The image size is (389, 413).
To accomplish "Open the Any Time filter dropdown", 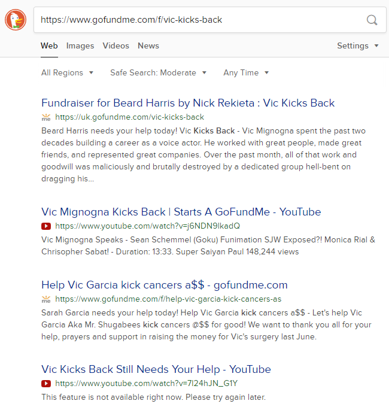I will (x=246, y=72).
